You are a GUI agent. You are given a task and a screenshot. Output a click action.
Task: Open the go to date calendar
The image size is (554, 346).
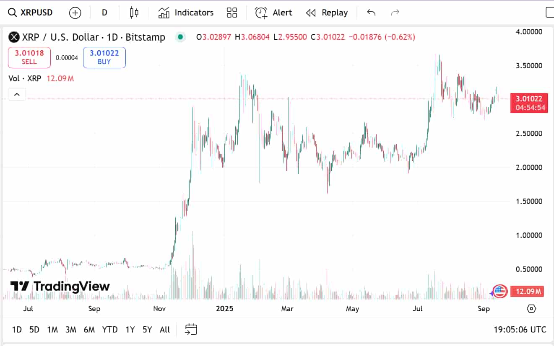[191, 330]
